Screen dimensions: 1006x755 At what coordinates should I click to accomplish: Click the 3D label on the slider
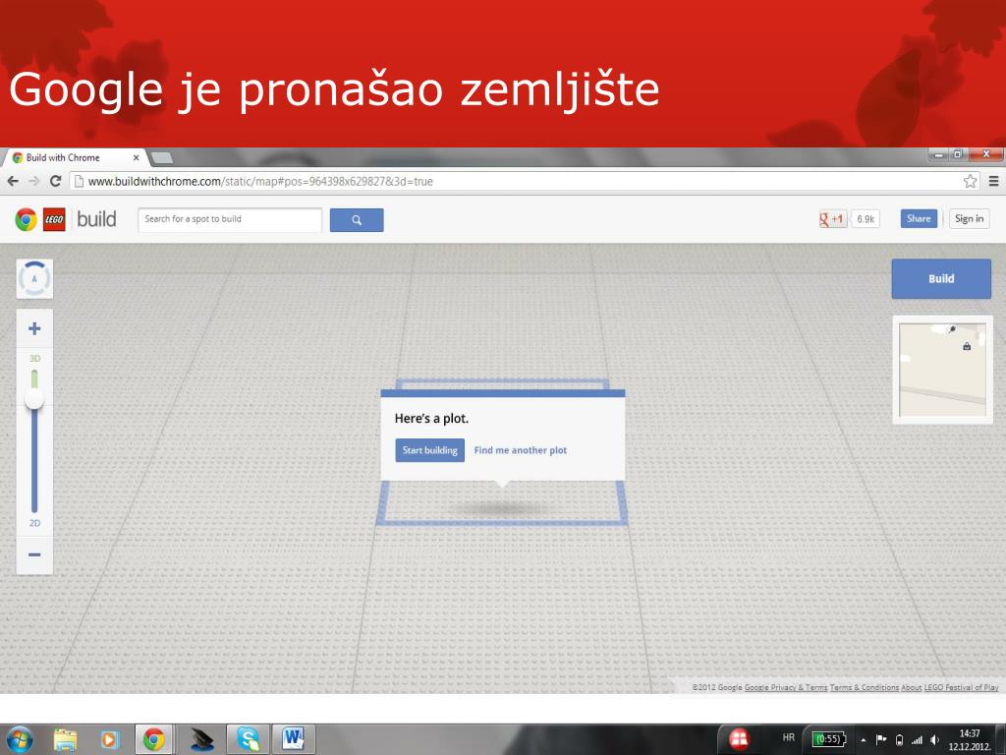pos(34,358)
